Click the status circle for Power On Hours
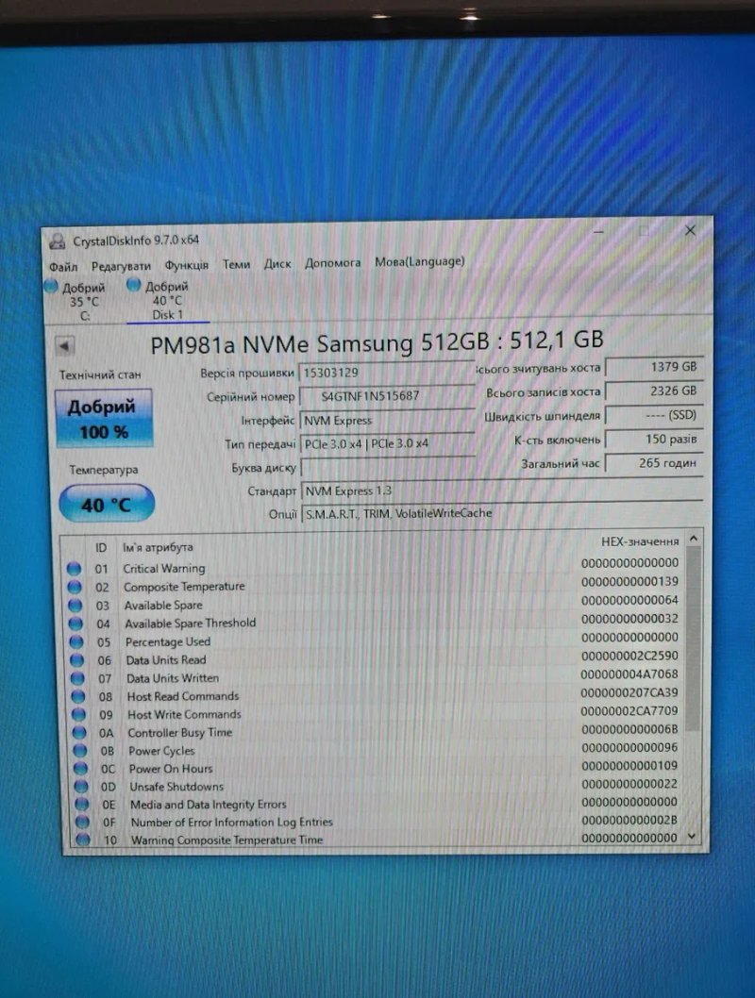The width and height of the screenshot is (755, 998). click(x=81, y=769)
